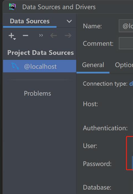Image resolution: width=133 pixels, height=194 pixels.
Task: Open the General tab
Action: click(x=93, y=65)
